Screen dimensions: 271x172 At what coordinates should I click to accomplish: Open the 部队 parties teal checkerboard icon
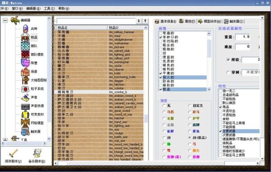coord(25,46)
